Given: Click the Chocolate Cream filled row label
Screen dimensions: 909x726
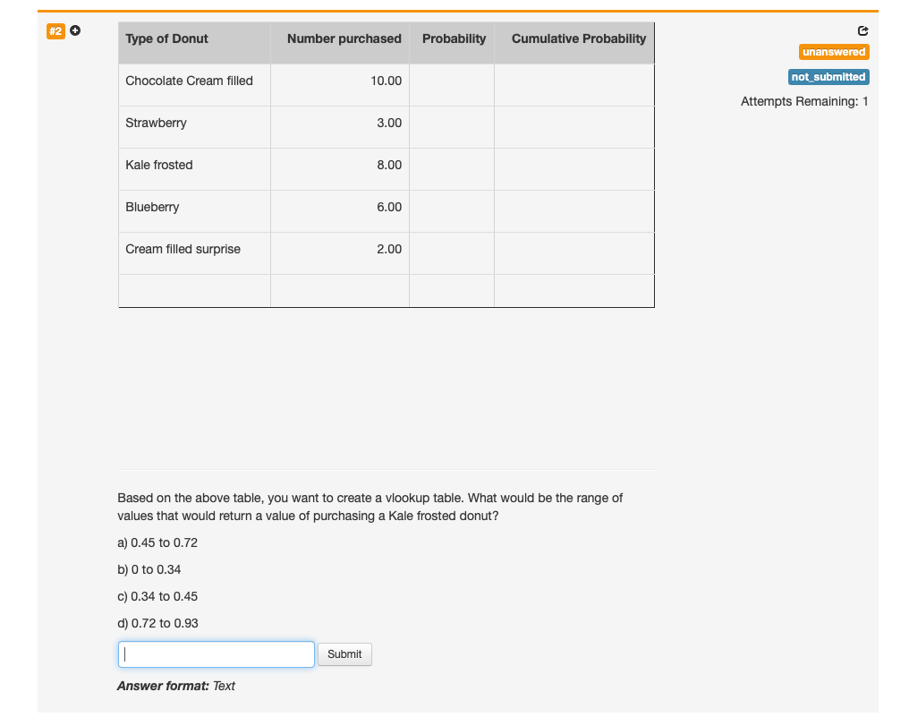Looking at the screenshot, I should tap(191, 81).
